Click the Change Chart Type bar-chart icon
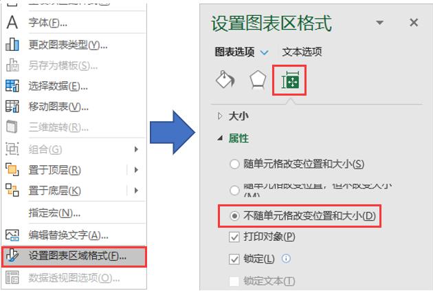Screen dimensions: 433x291 [x=12, y=44]
